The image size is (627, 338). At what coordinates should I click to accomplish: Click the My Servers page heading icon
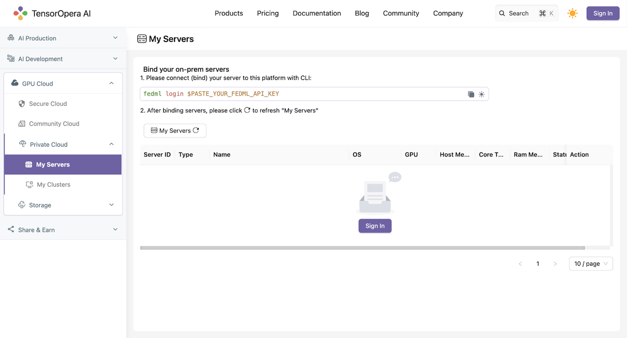(142, 39)
